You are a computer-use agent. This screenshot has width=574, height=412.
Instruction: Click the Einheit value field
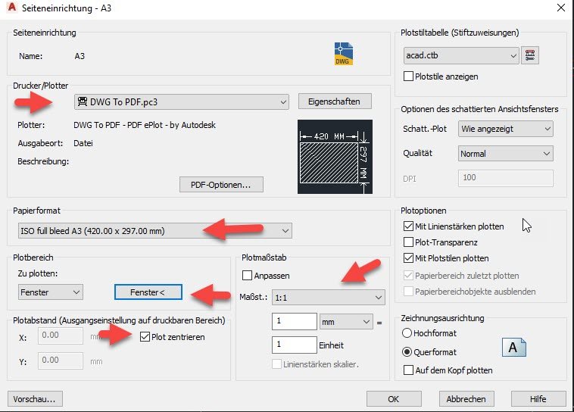click(295, 345)
